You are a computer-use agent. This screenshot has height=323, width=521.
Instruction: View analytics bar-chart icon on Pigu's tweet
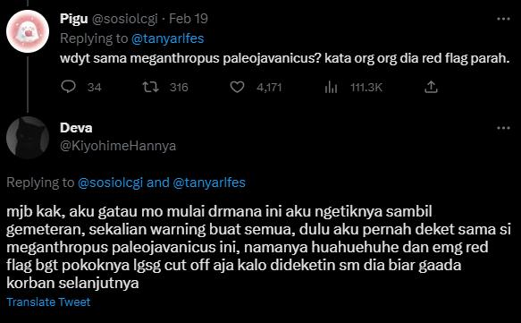(x=331, y=88)
